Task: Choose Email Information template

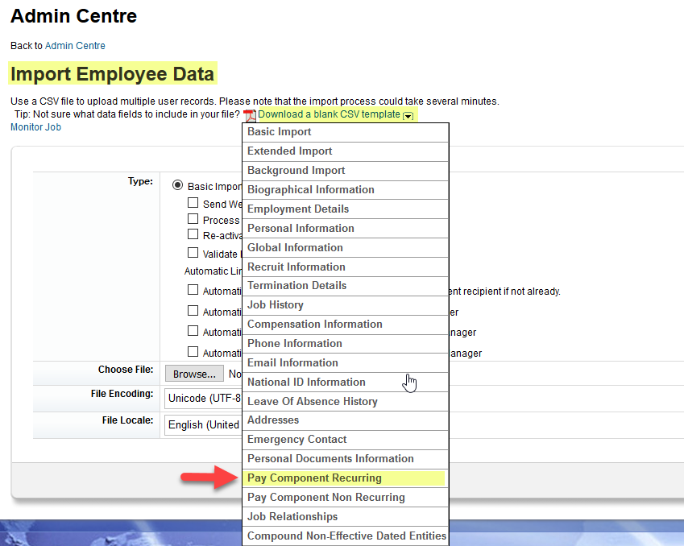Action: 346,363
